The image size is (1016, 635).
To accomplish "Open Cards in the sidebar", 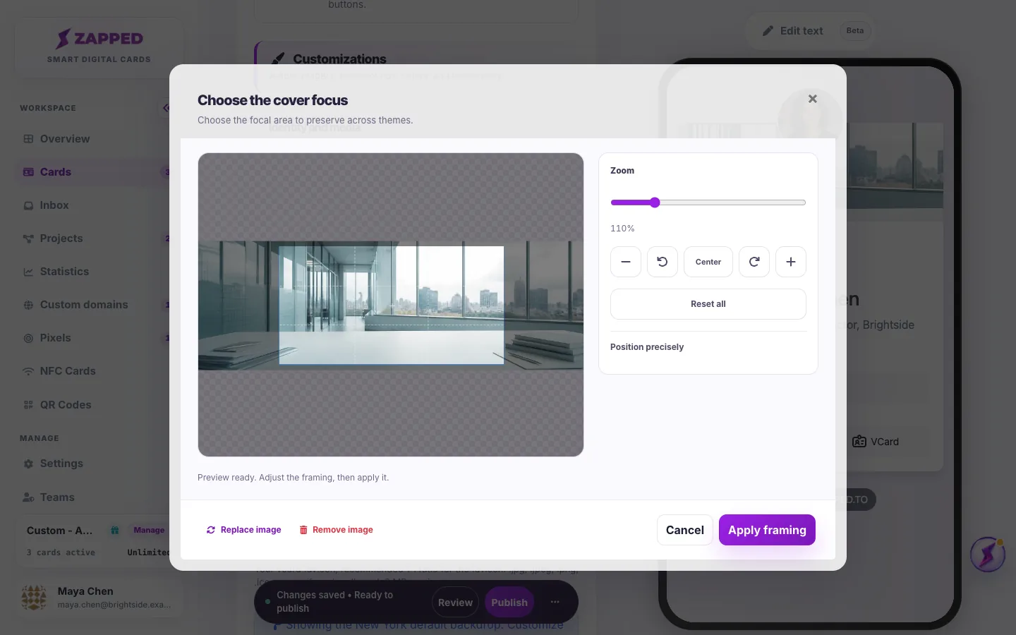I will click(x=56, y=172).
